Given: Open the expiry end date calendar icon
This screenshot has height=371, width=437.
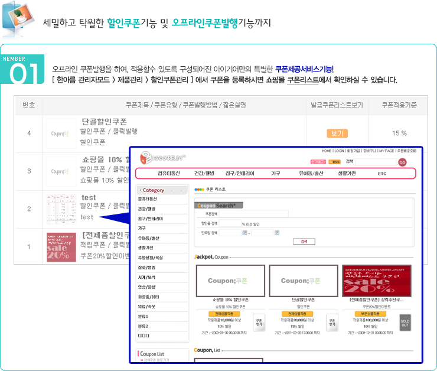Looking at the screenshot, I should tap(276, 233).
